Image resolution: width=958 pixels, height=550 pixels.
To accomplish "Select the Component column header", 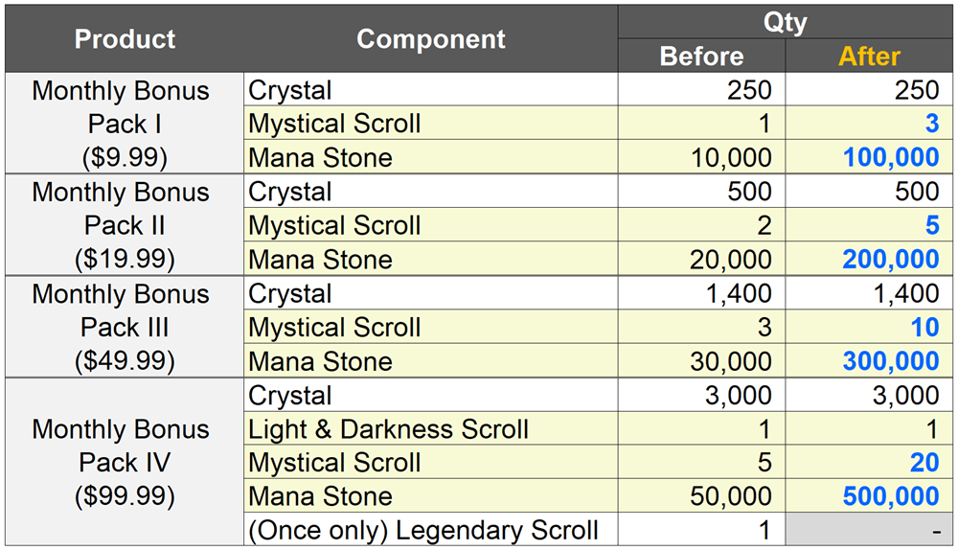I will click(x=431, y=39).
